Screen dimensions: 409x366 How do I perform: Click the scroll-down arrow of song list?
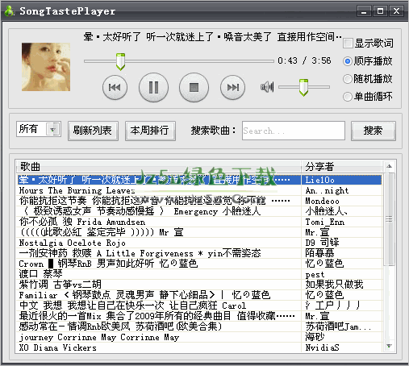[x=389, y=346]
